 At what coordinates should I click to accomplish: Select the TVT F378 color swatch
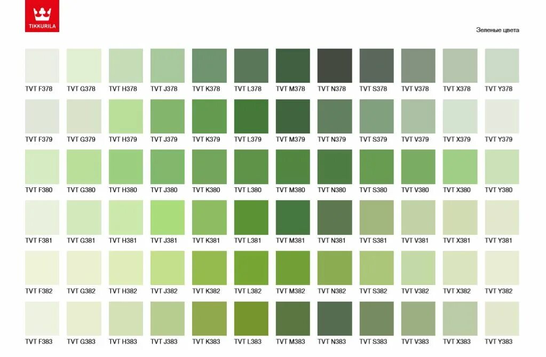point(42,66)
